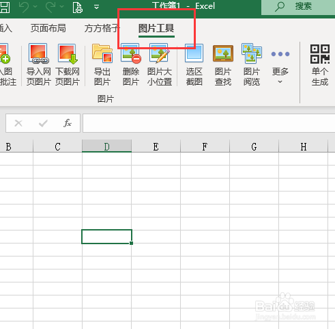
Task: Open the Redo history dropdown arrow
Action: coord(61,6)
